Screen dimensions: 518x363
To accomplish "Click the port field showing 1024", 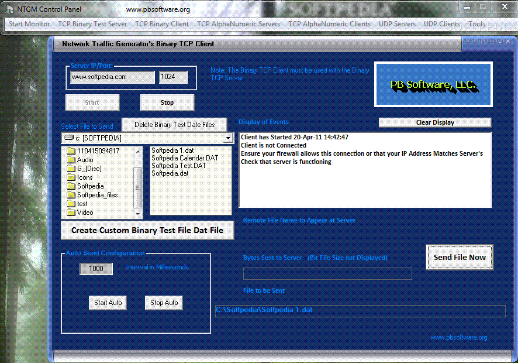I will click(x=173, y=77).
